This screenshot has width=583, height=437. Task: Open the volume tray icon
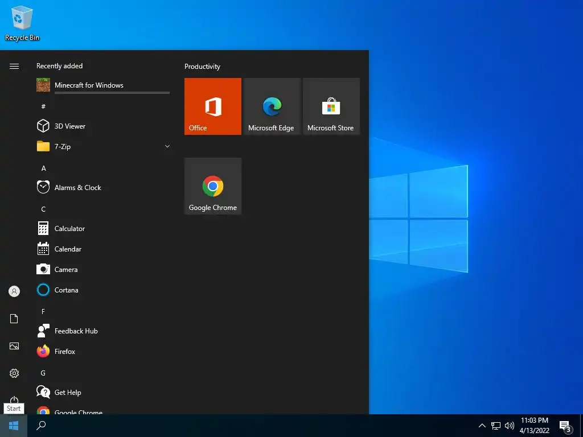510,426
